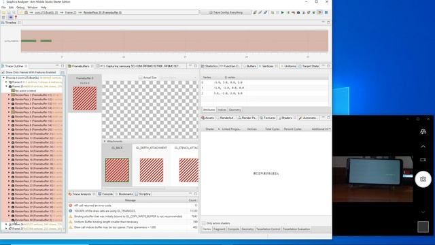
Task: Click the first green segment in the timeline
Action: (29, 41)
